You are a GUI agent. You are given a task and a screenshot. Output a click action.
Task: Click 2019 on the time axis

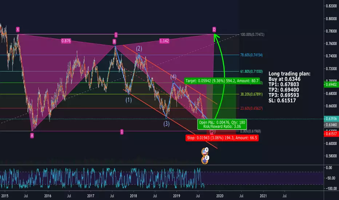(x=177, y=196)
